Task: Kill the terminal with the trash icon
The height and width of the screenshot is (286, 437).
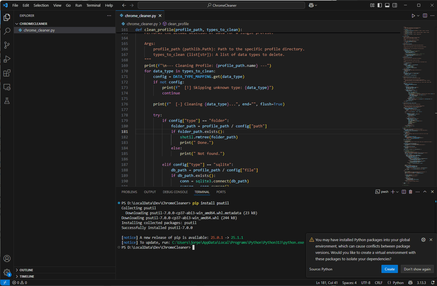Action: 410,191
